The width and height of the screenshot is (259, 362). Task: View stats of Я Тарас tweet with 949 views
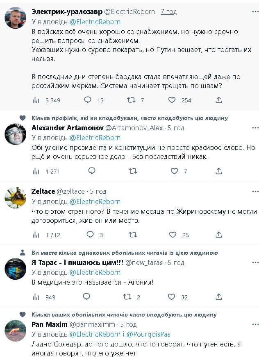36,297
